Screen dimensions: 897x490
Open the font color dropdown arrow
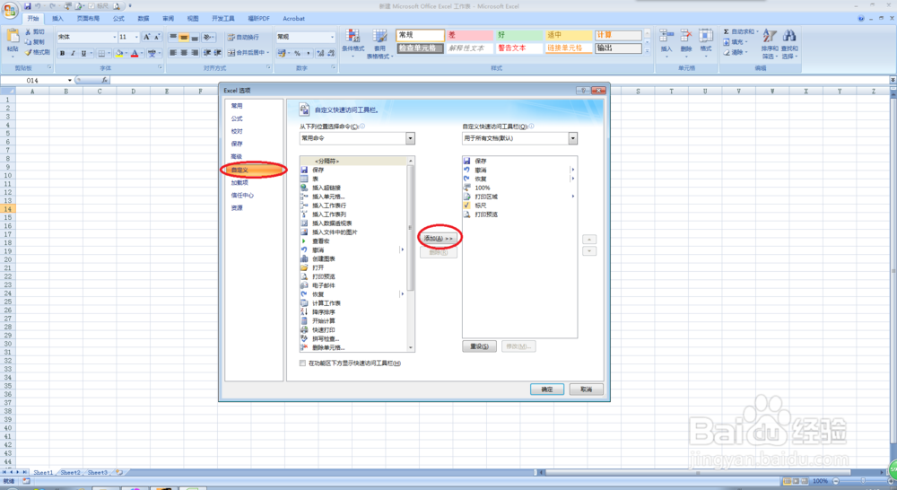[x=142, y=53]
